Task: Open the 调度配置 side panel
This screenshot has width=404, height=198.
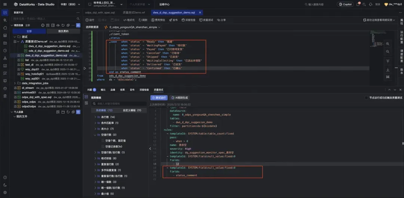Action: pyautogui.click(x=401, y=56)
